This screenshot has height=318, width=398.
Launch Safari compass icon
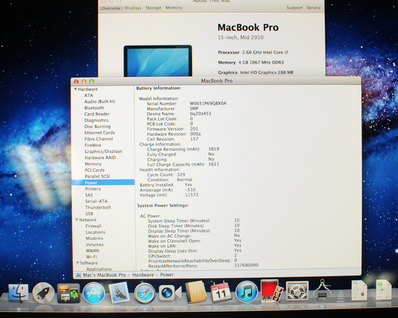(145, 294)
